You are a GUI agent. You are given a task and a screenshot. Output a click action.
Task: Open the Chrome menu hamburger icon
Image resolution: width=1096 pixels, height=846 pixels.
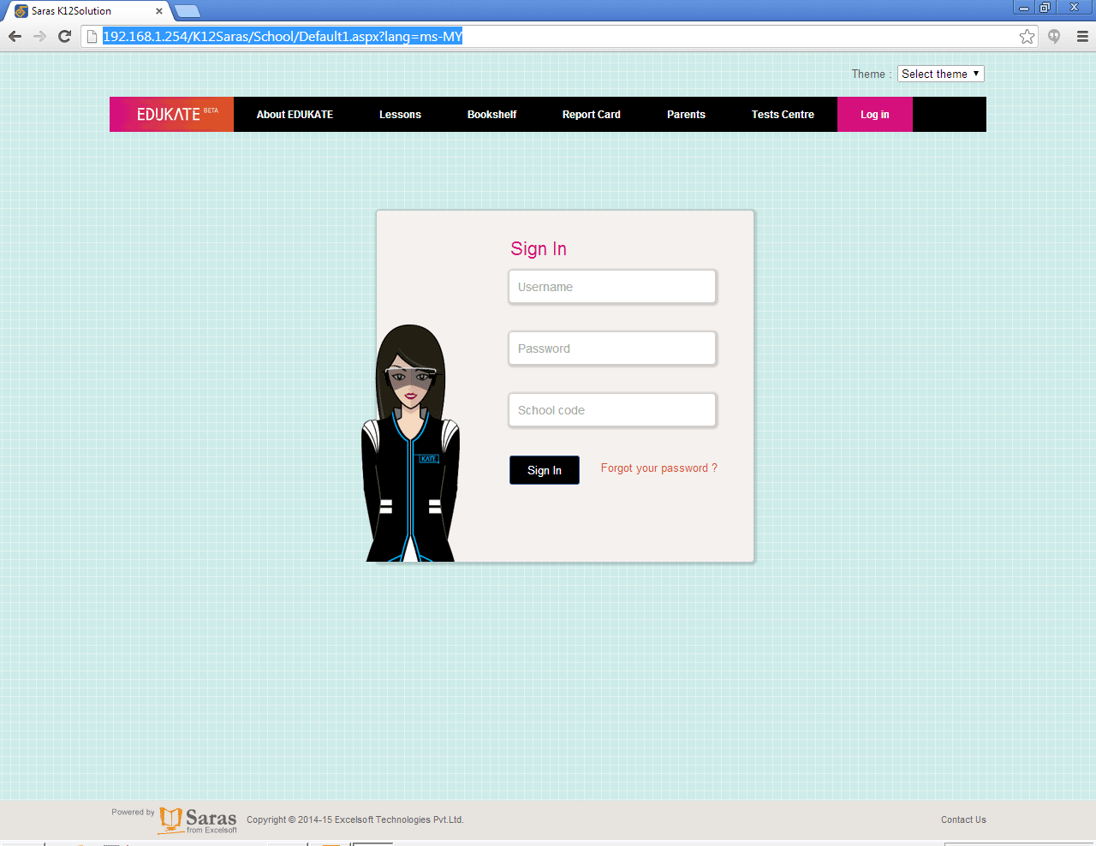(x=1082, y=36)
